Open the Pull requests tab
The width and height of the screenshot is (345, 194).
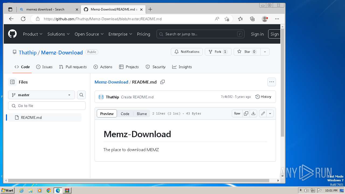pos(73,67)
